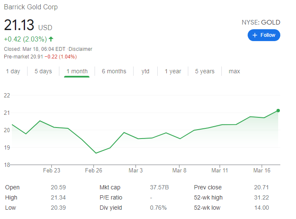This screenshot has height=219, width=296.
Task: Click the chart low point near Feb 26
Action: tap(96, 153)
